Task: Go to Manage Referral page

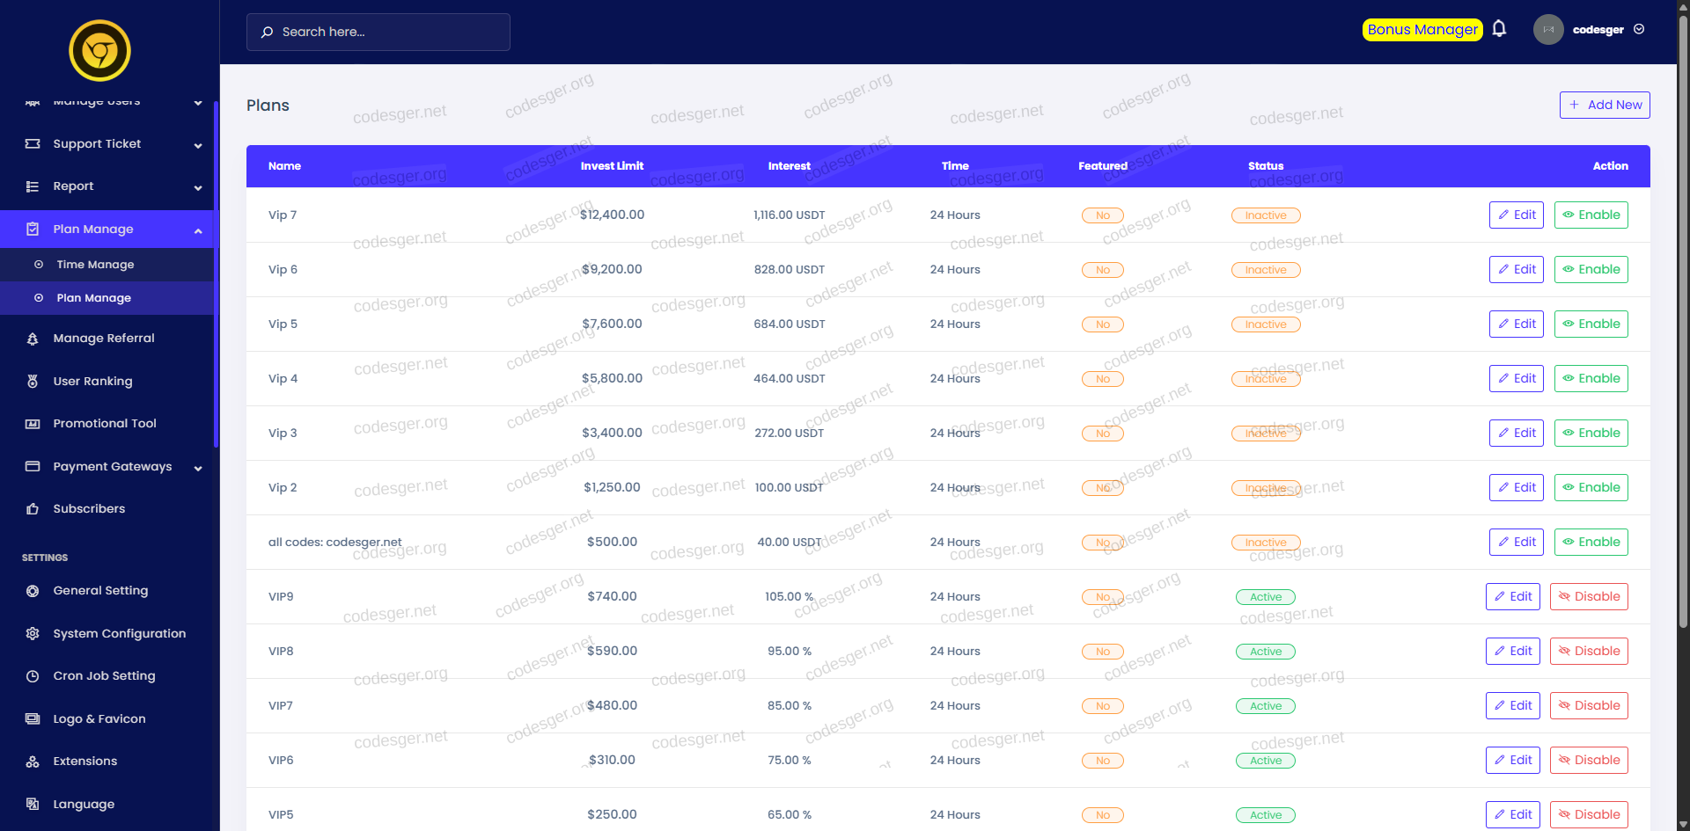Action: tap(103, 339)
